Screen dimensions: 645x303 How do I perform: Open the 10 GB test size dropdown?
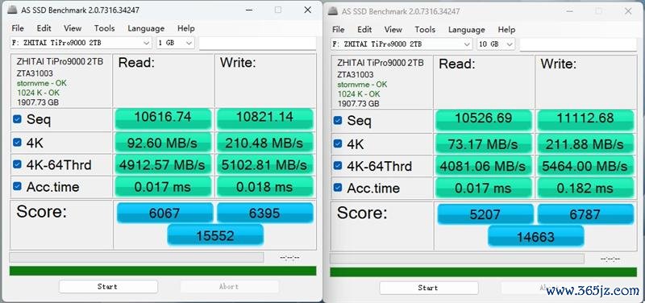[x=496, y=44]
